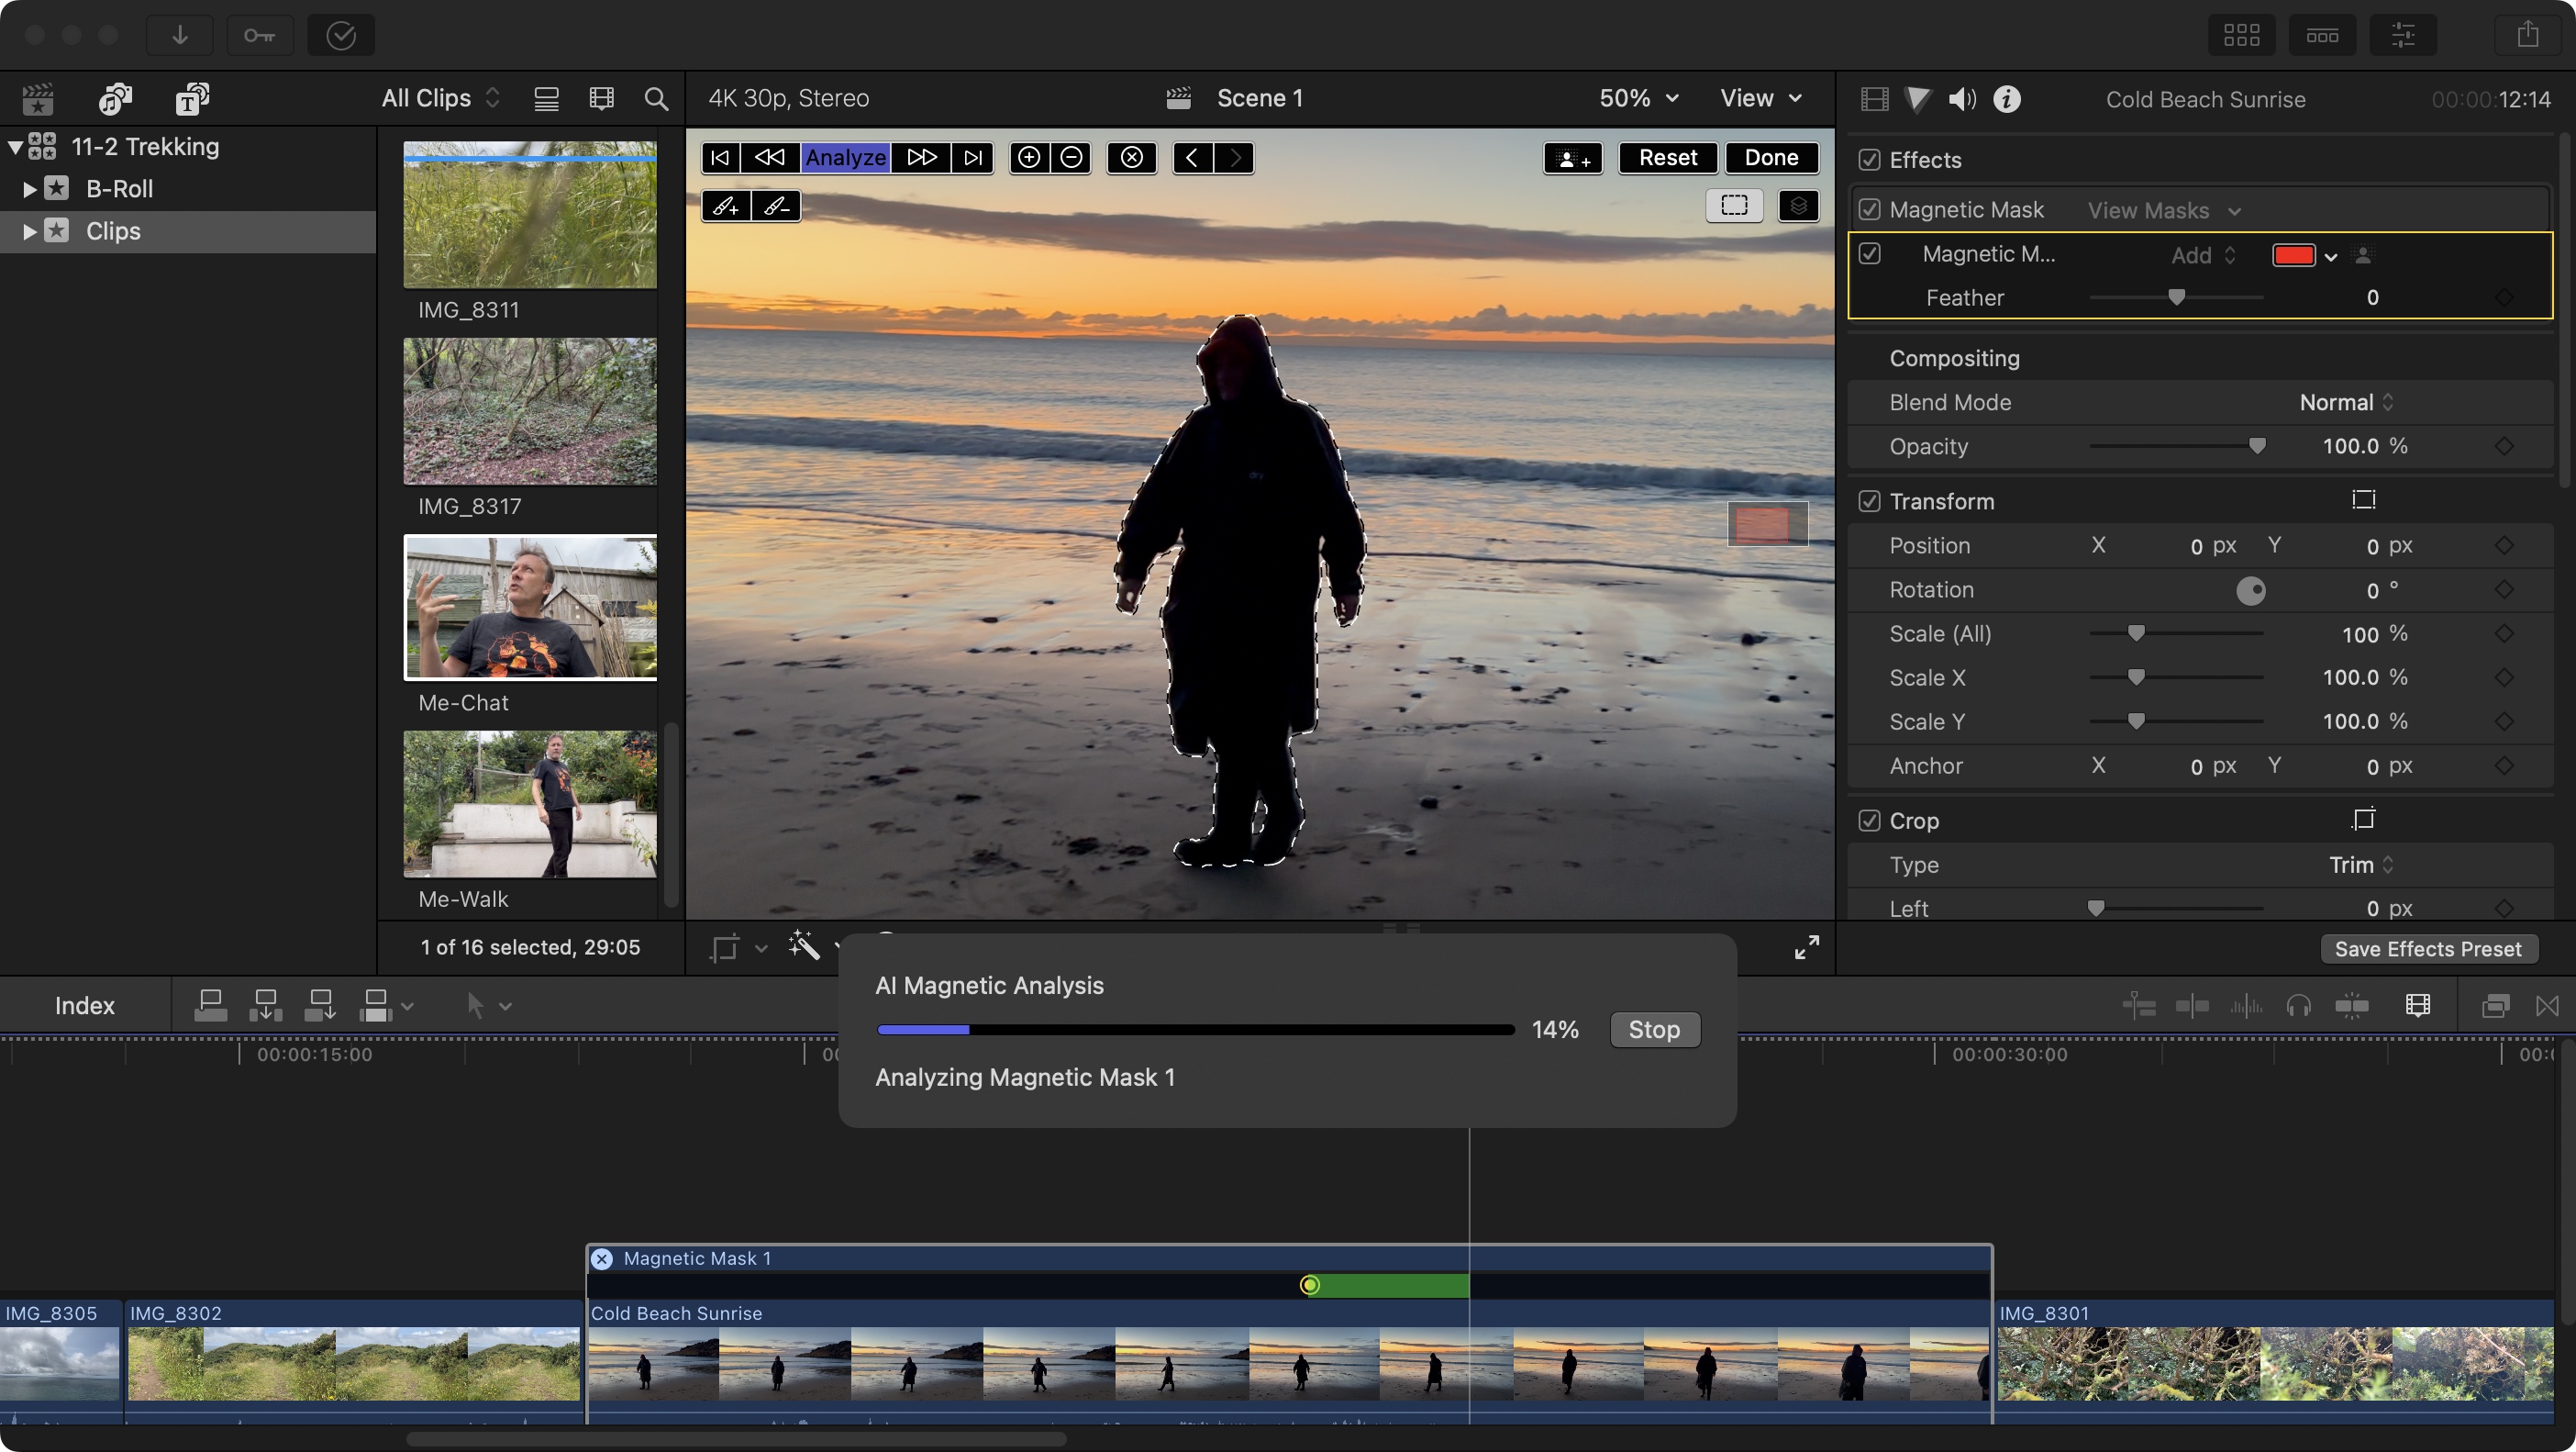2576x1452 pixels.
Task: Click the audio inspector speaker icon
Action: 1961,99
